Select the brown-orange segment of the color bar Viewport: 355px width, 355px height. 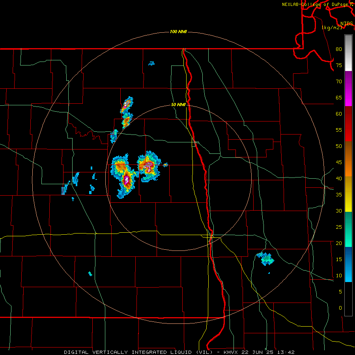pyautogui.click(x=348, y=159)
